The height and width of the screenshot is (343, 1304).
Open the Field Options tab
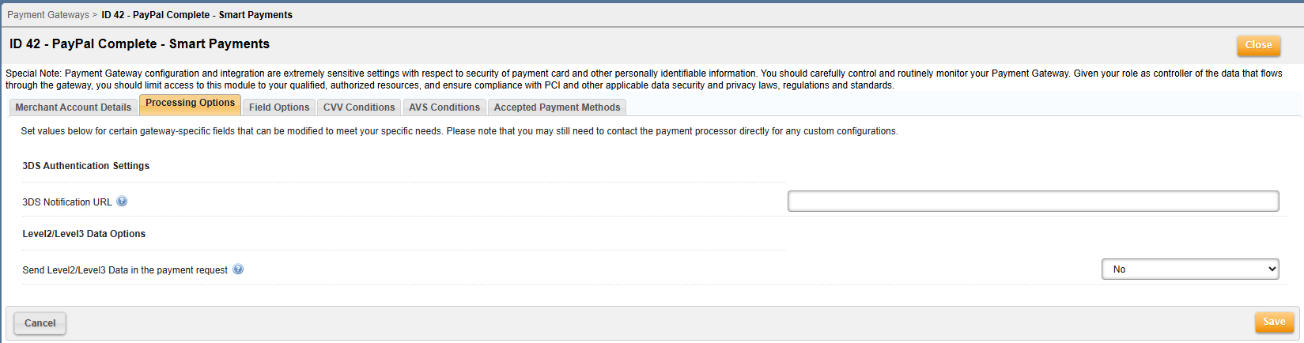(x=279, y=107)
